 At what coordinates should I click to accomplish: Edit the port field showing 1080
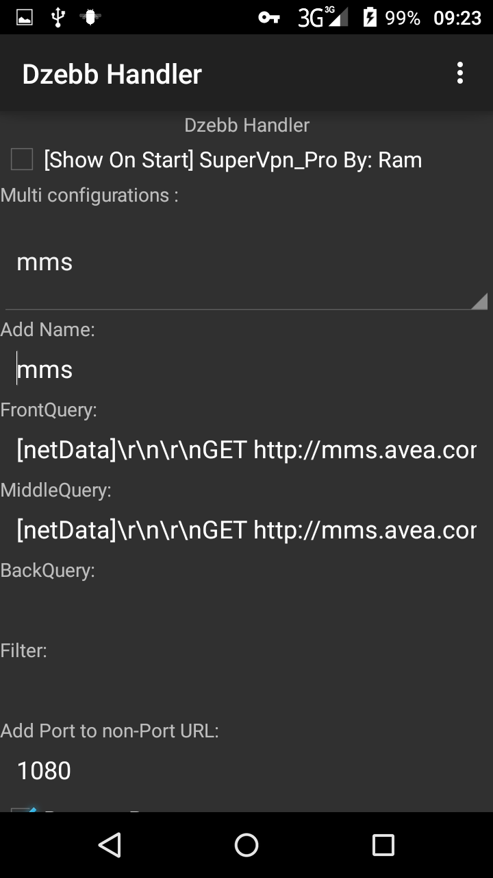click(246, 770)
